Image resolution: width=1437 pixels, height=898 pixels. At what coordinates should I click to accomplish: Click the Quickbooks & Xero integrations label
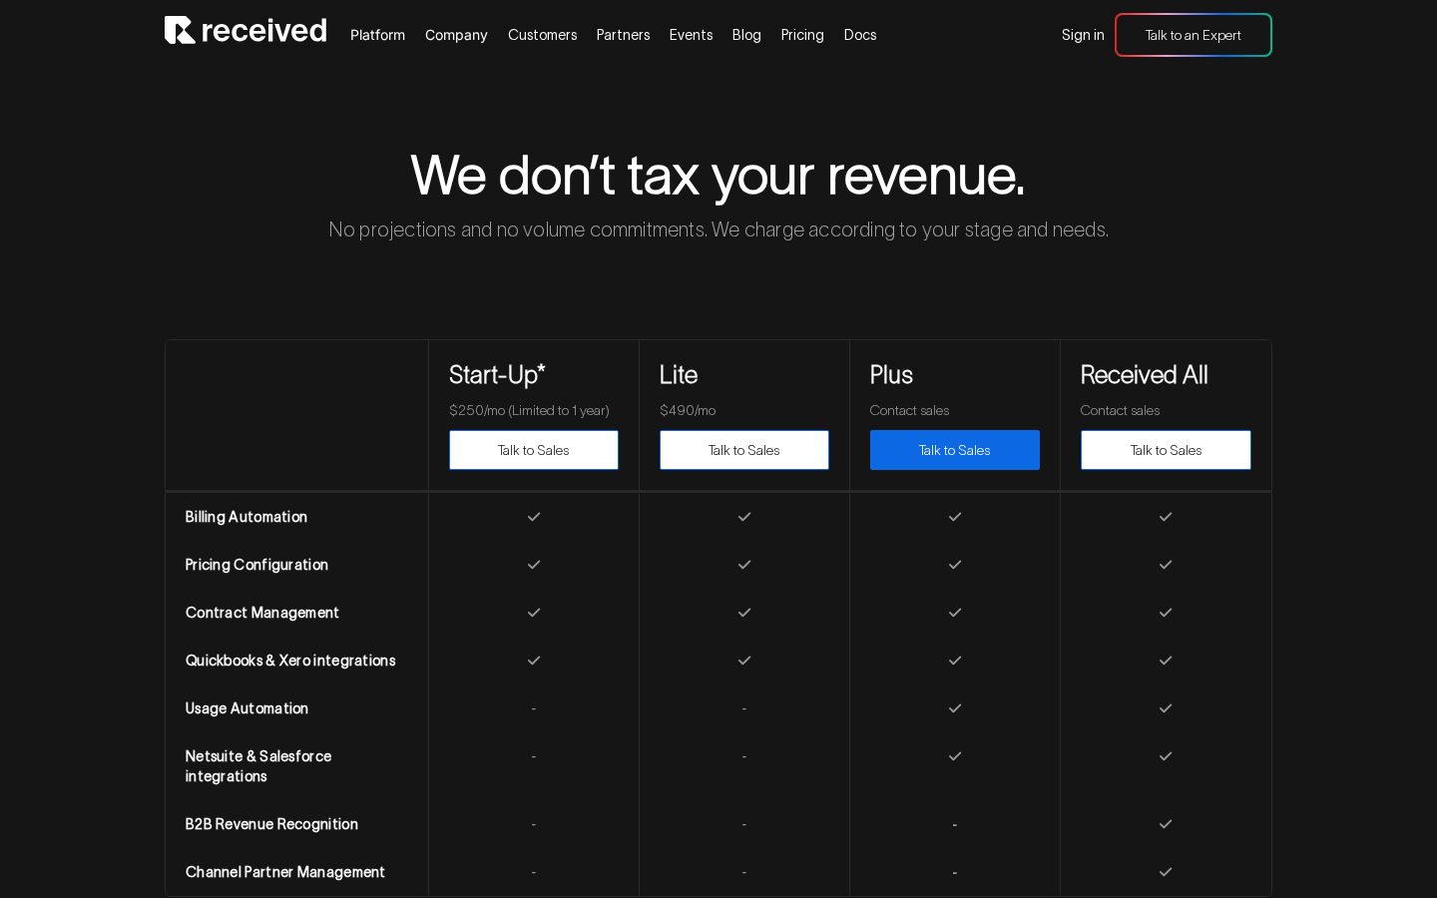290,661
